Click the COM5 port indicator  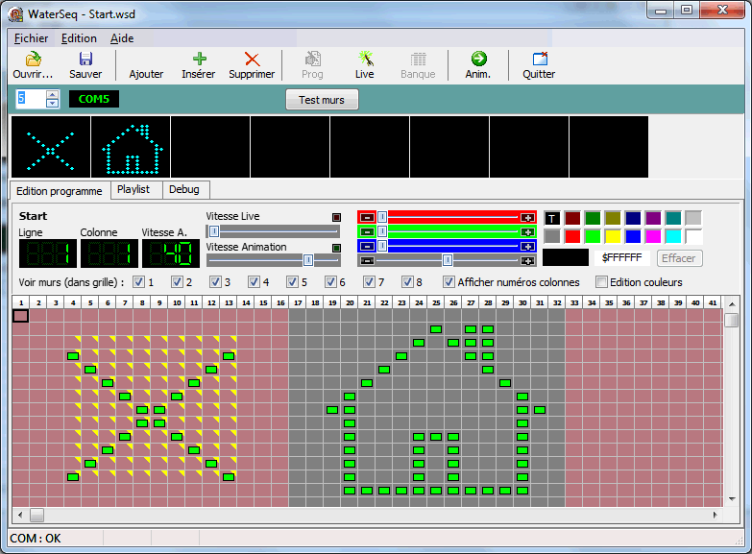pyautogui.click(x=94, y=99)
